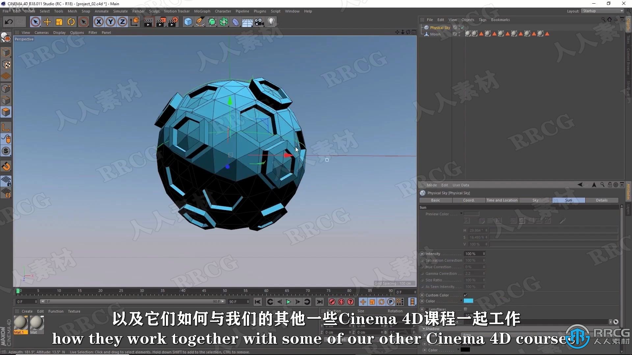Adjust Intensity 100% stepper arrows
The width and height of the screenshot is (632, 355).
484,254
